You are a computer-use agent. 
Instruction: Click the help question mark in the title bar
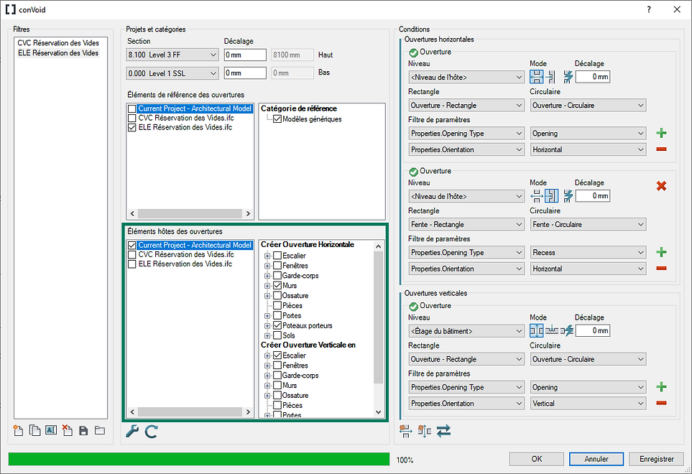pos(649,9)
